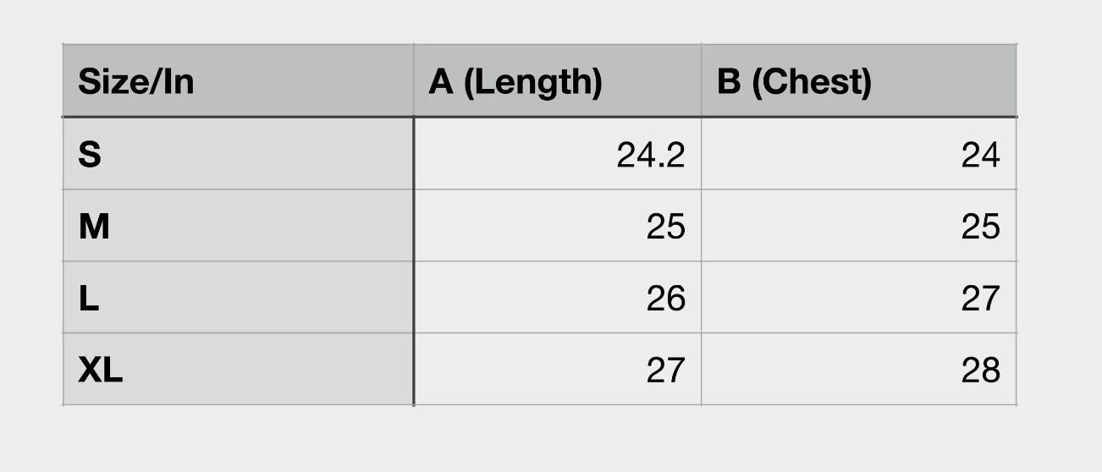Image resolution: width=1102 pixels, height=472 pixels.
Task: Click the empty gray area below the table
Action: (550, 438)
